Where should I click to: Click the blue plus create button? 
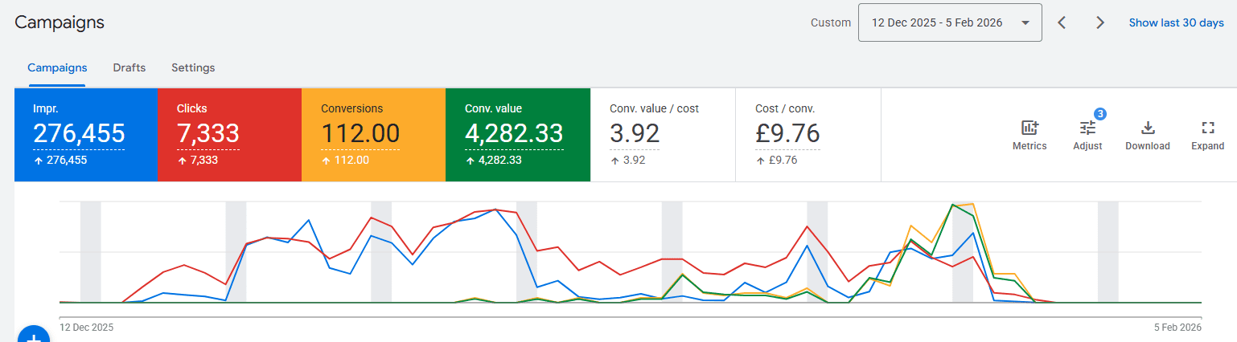34,336
